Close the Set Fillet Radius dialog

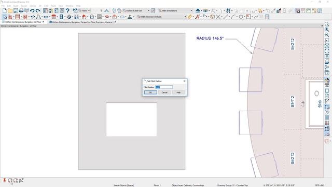click(x=185, y=81)
